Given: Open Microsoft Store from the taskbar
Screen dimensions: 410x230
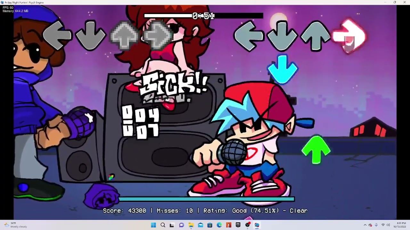Looking at the screenshot, I should 210,225.
